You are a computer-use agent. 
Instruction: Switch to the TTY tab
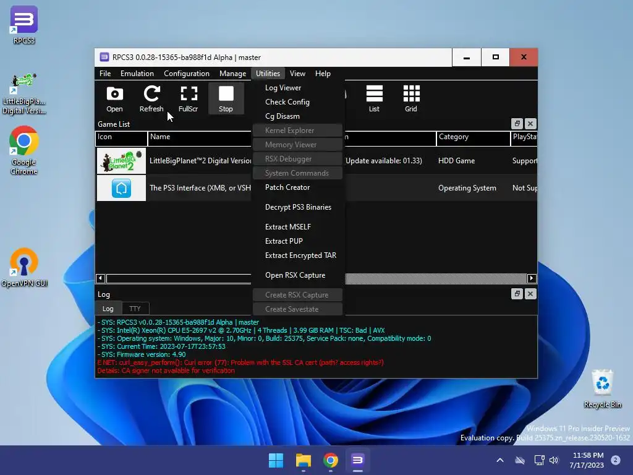click(135, 309)
